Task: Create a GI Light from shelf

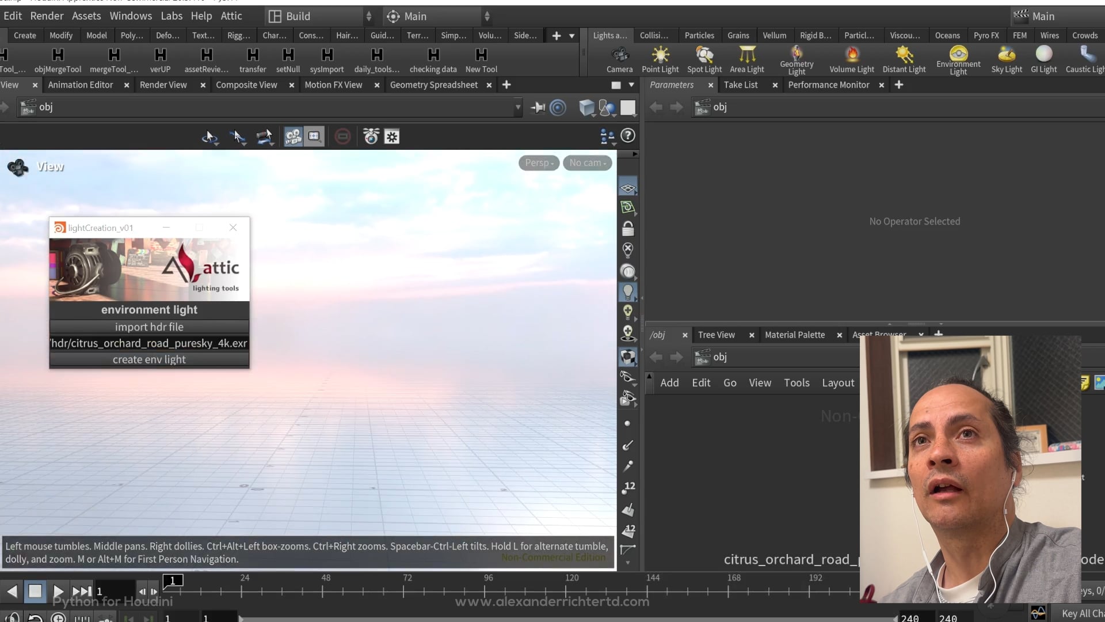Action: pyautogui.click(x=1043, y=60)
